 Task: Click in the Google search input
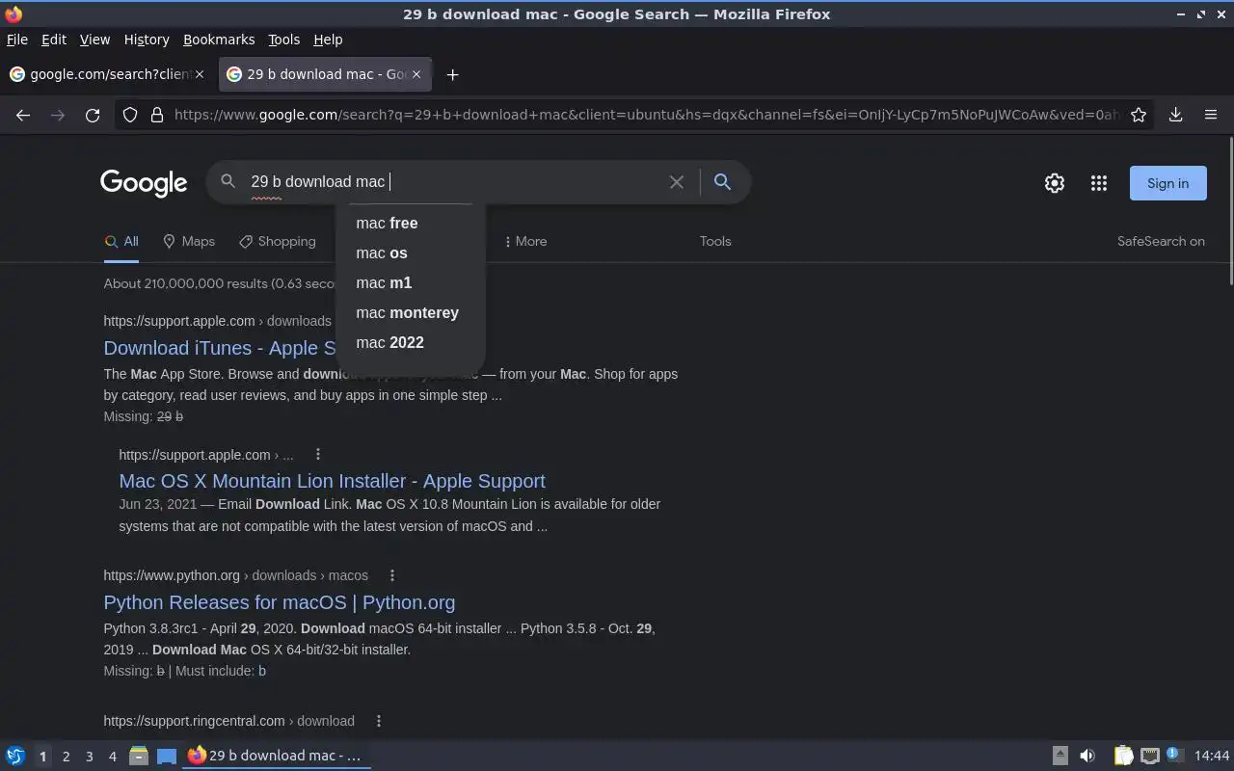453,181
